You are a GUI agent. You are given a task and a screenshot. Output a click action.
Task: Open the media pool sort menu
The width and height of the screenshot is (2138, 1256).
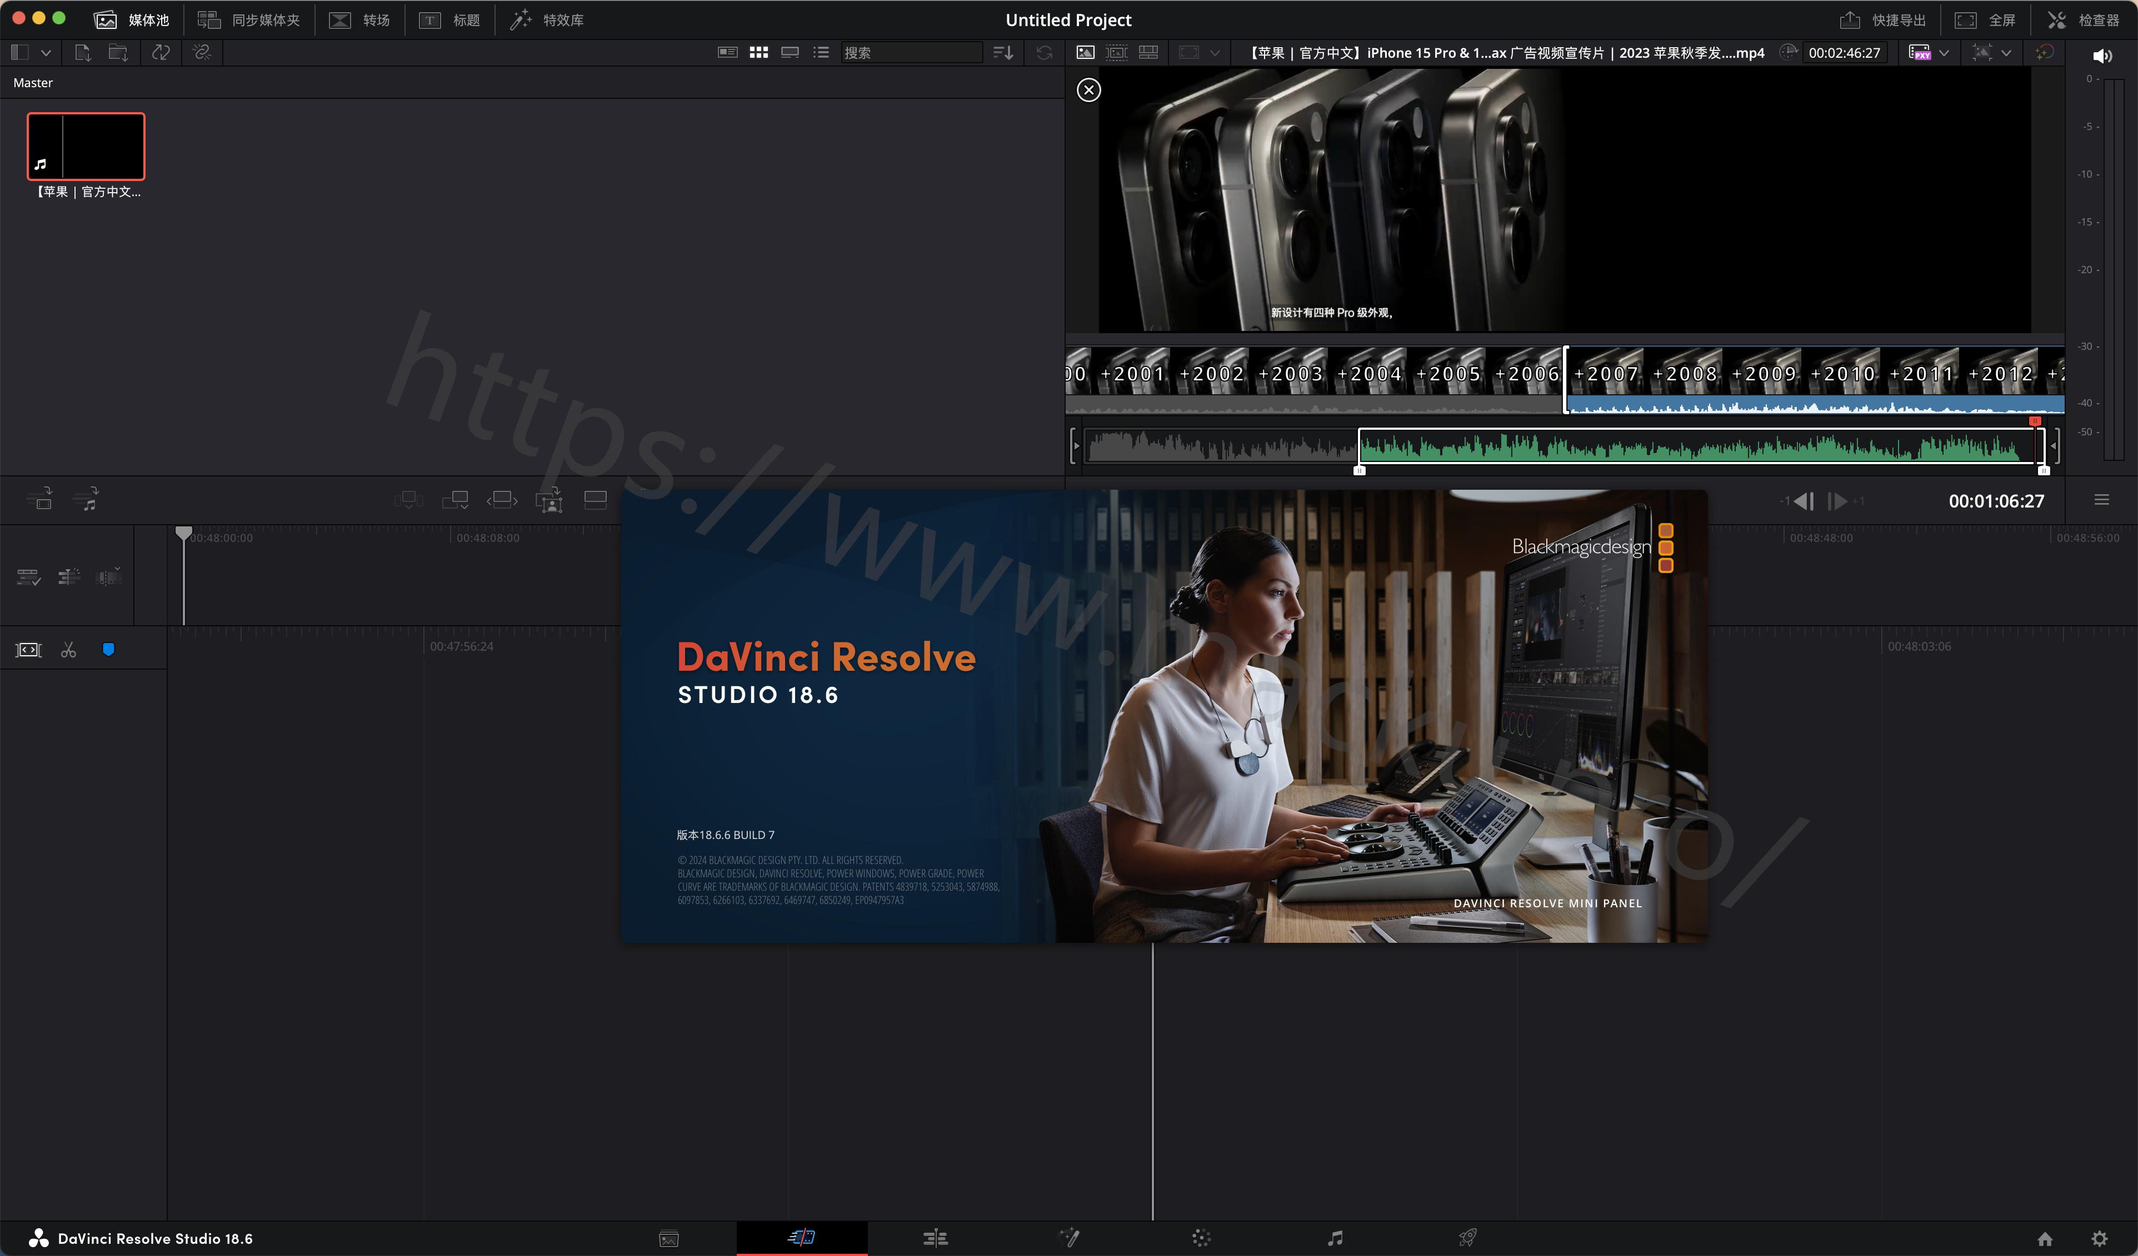tap(1003, 53)
